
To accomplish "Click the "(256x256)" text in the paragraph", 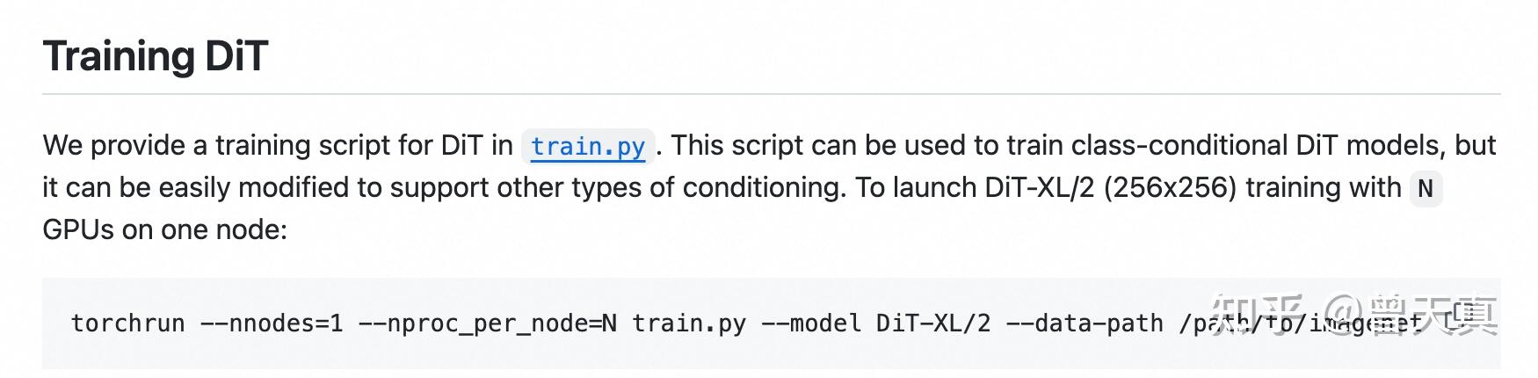I will coord(1169,187).
